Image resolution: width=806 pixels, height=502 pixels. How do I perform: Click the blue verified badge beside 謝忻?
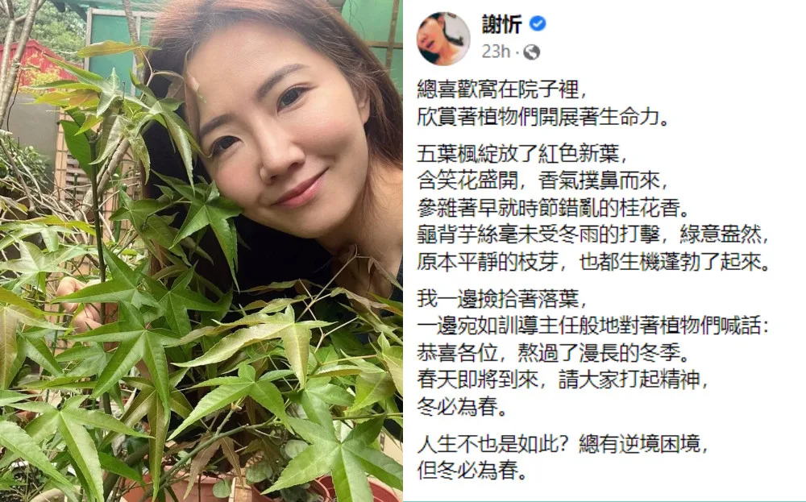(538, 23)
